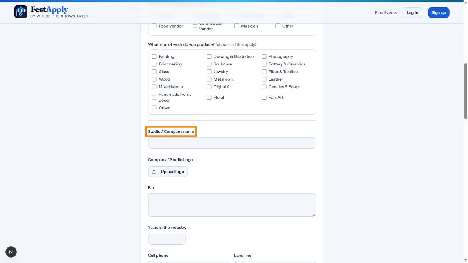Click the page vertical scrollbar thumb
The image size is (468, 263).
466,90
